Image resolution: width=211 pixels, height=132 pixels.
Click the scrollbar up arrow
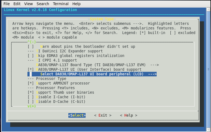coord(208,9)
